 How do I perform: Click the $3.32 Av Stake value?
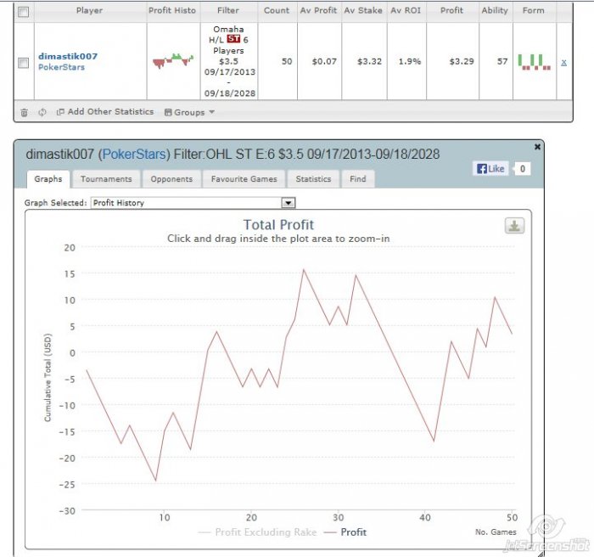pyautogui.click(x=369, y=61)
